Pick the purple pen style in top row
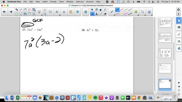 tap(130, 10)
